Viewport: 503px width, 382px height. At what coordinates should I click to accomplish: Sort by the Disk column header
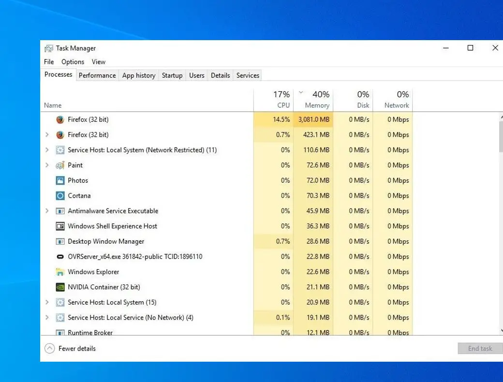point(353,100)
